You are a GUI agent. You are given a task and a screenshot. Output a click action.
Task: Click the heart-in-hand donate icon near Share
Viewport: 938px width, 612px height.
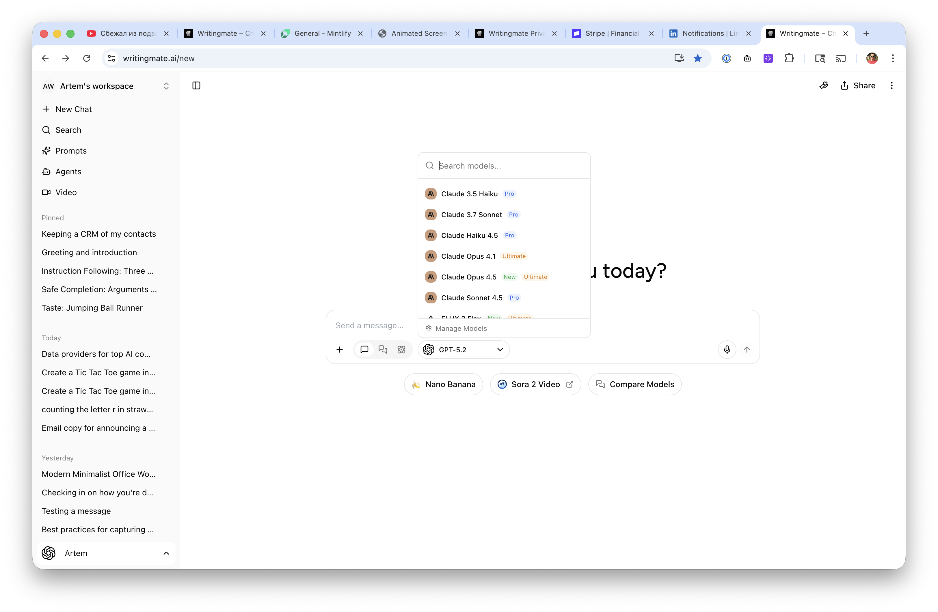tap(824, 85)
